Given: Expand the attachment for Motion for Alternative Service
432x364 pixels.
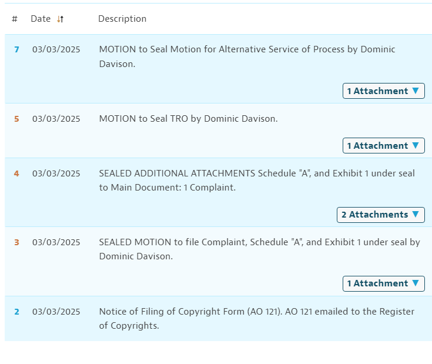Looking at the screenshot, I should pos(383,91).
